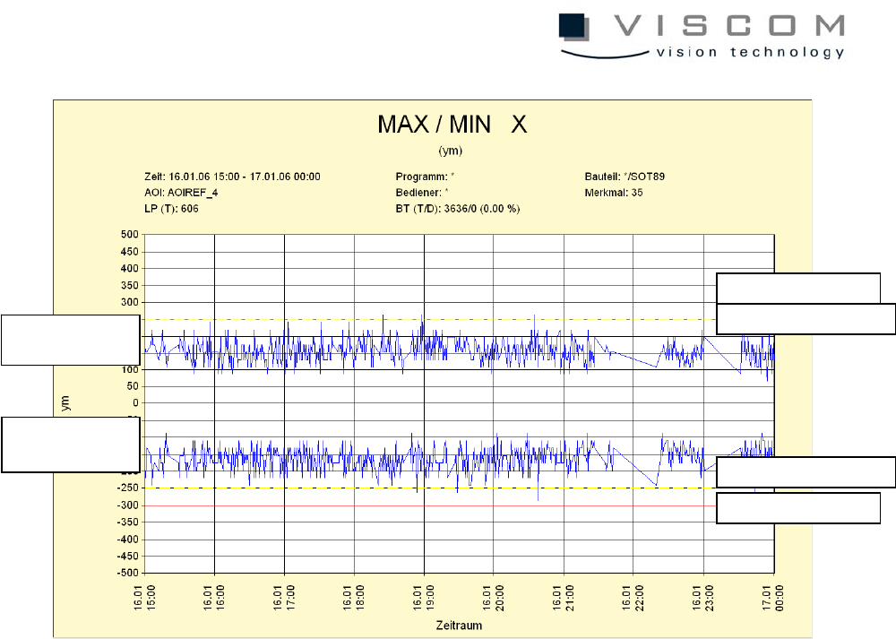
Task: Click the -250 y-axis label
Action: point(128,488)
